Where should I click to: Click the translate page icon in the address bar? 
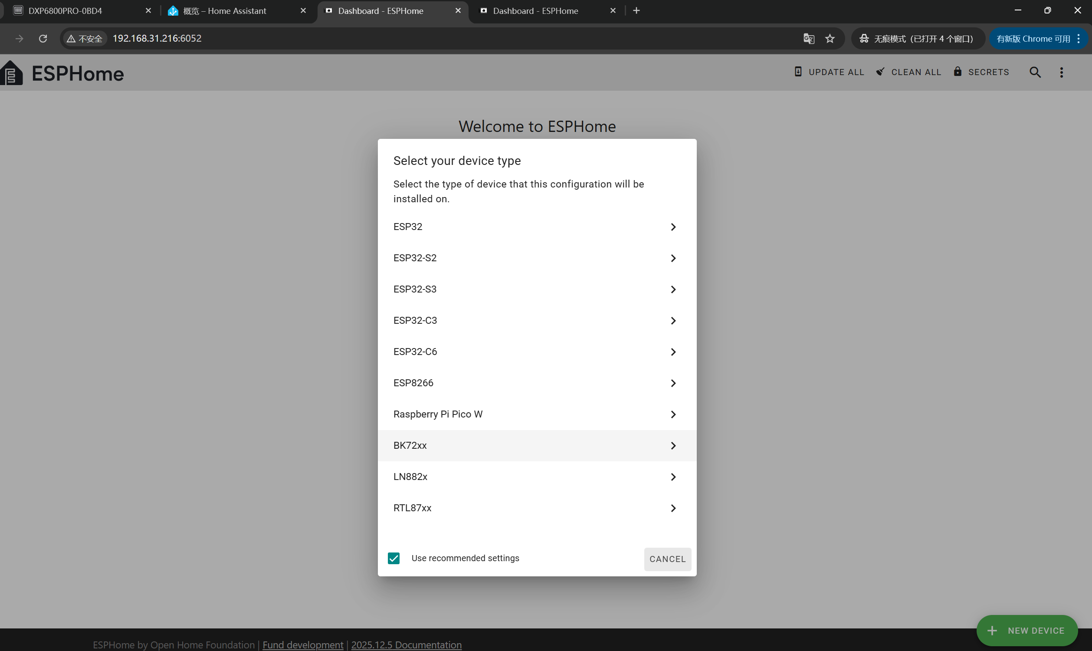[x=809, y=39]
